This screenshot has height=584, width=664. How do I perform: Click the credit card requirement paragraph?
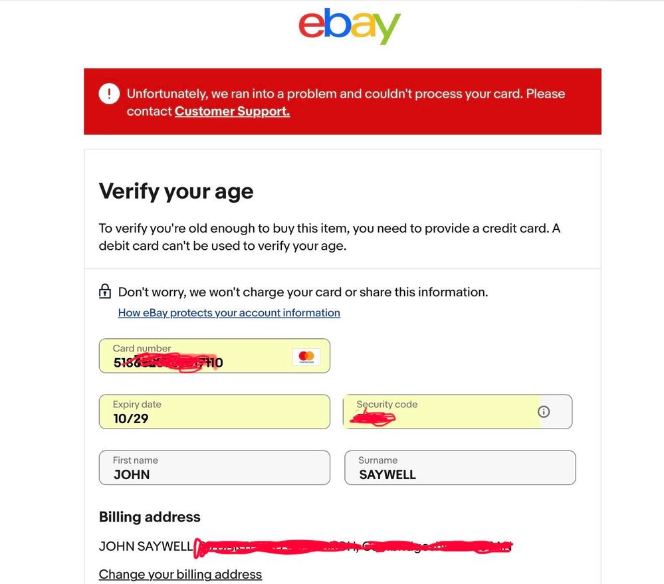tap(329, 237)
